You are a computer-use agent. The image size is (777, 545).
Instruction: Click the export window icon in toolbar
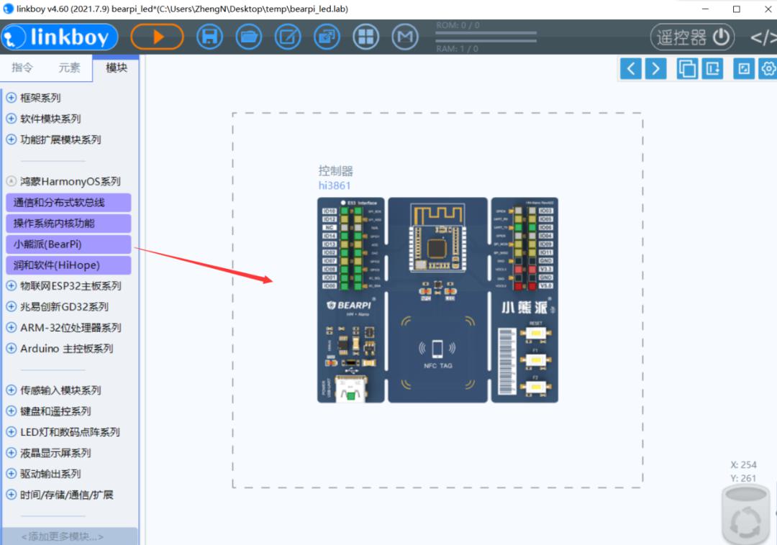[327, 37]
